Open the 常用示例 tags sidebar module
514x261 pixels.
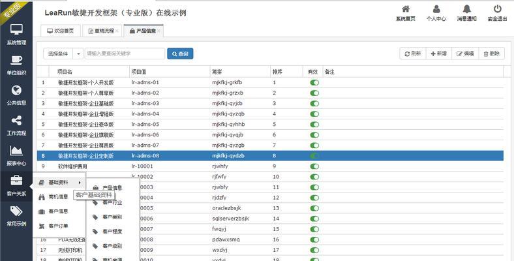pos(16,216)
